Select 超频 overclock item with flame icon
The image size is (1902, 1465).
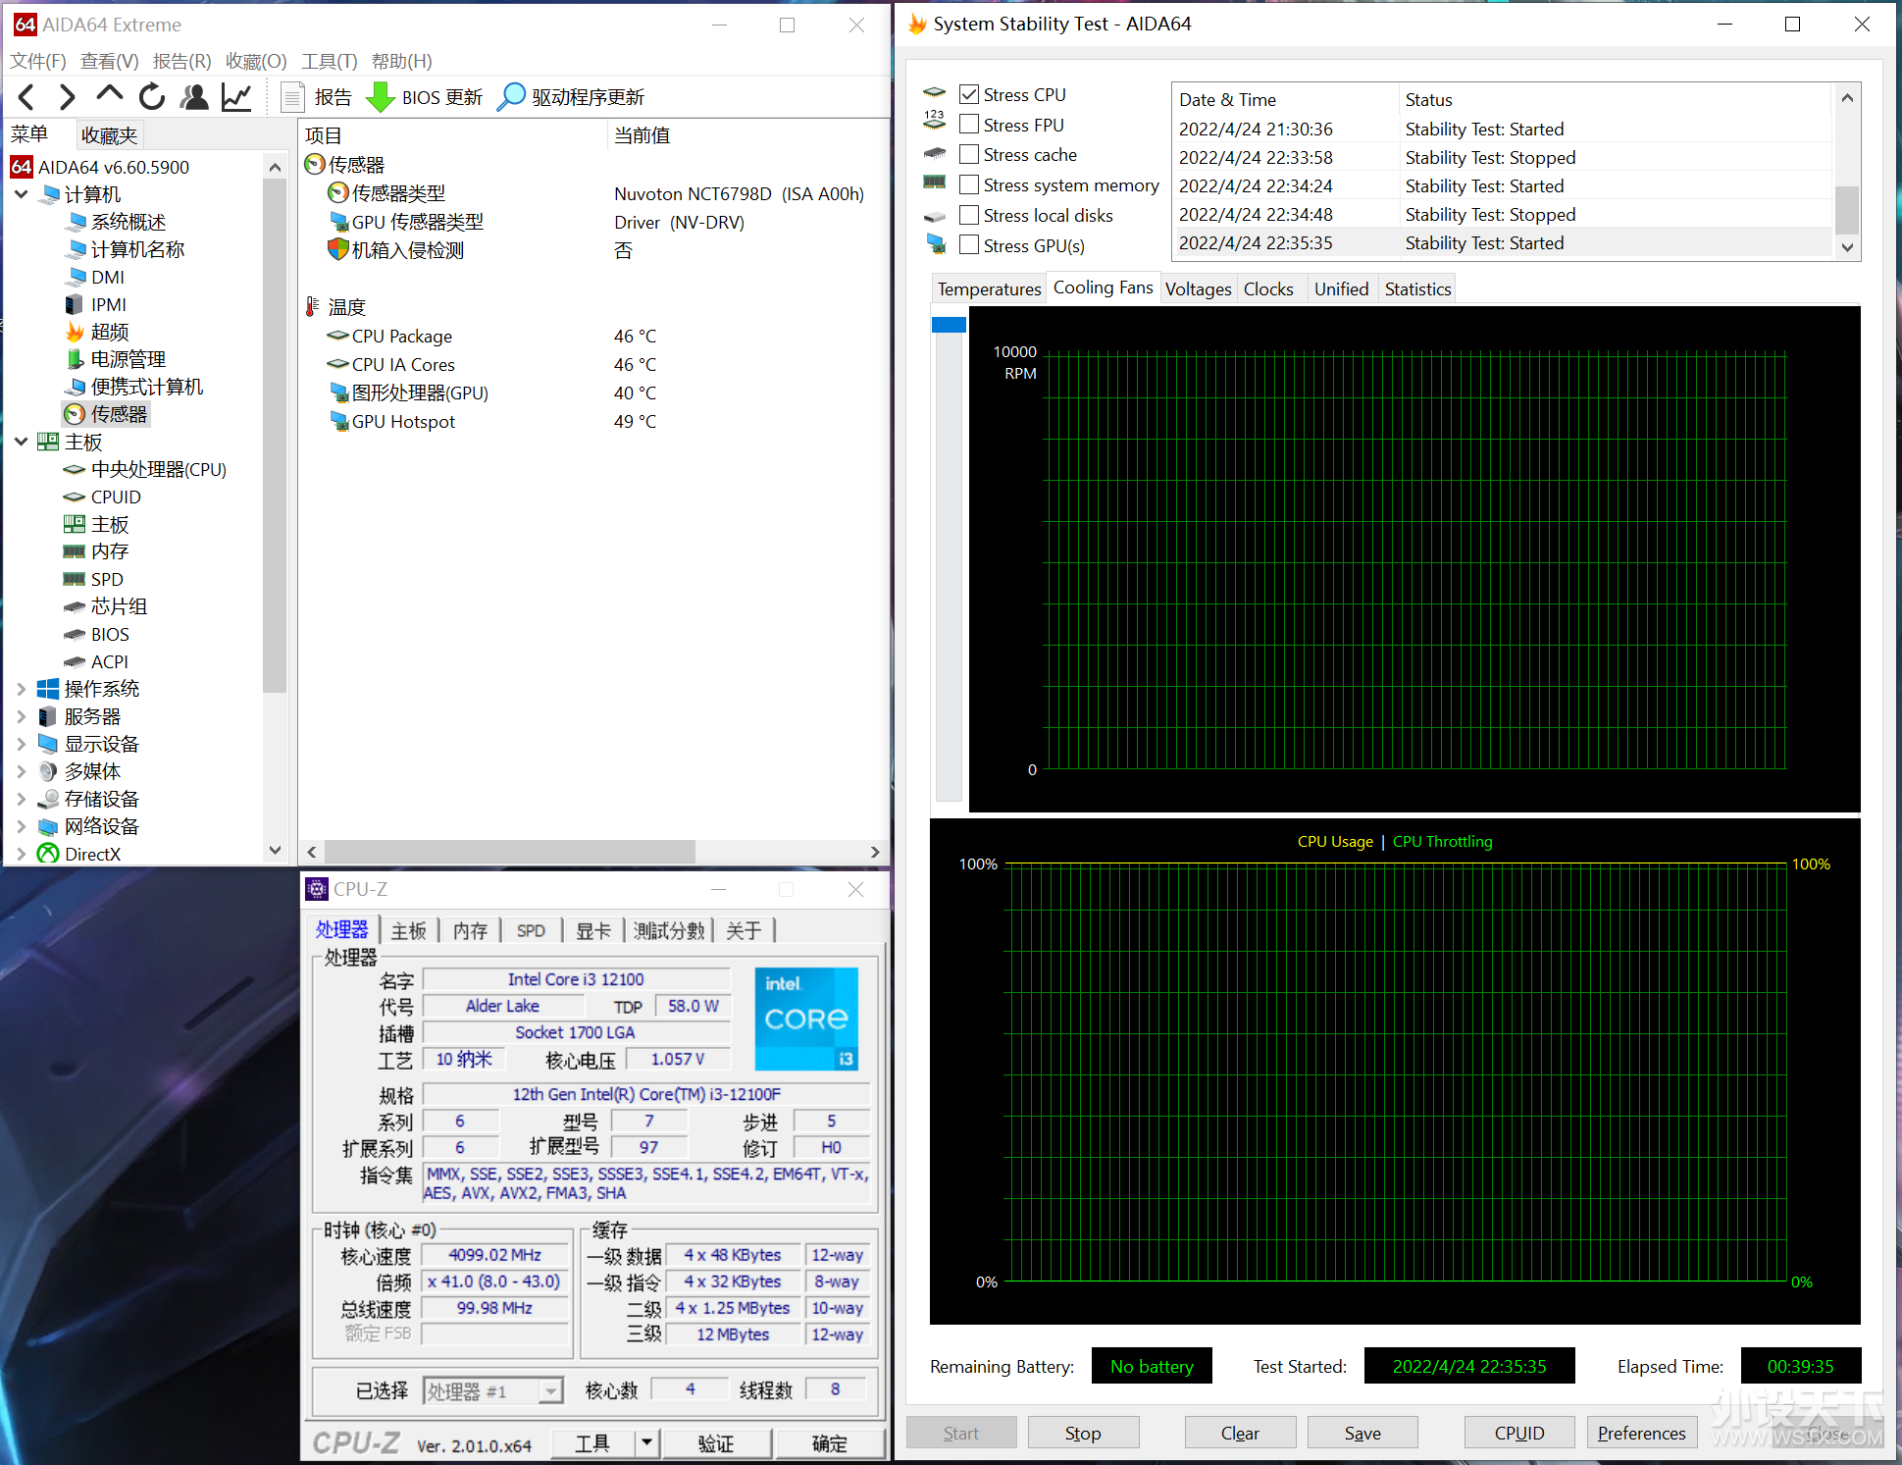click(97, 332)
